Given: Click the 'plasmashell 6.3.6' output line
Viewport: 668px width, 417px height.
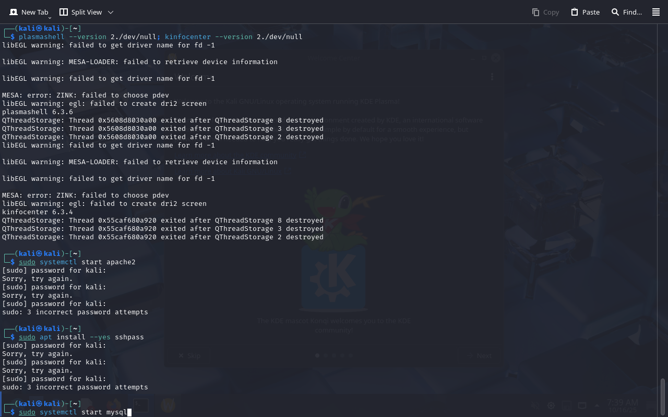Looking at the screenshot, I should (x=38, y=112).
